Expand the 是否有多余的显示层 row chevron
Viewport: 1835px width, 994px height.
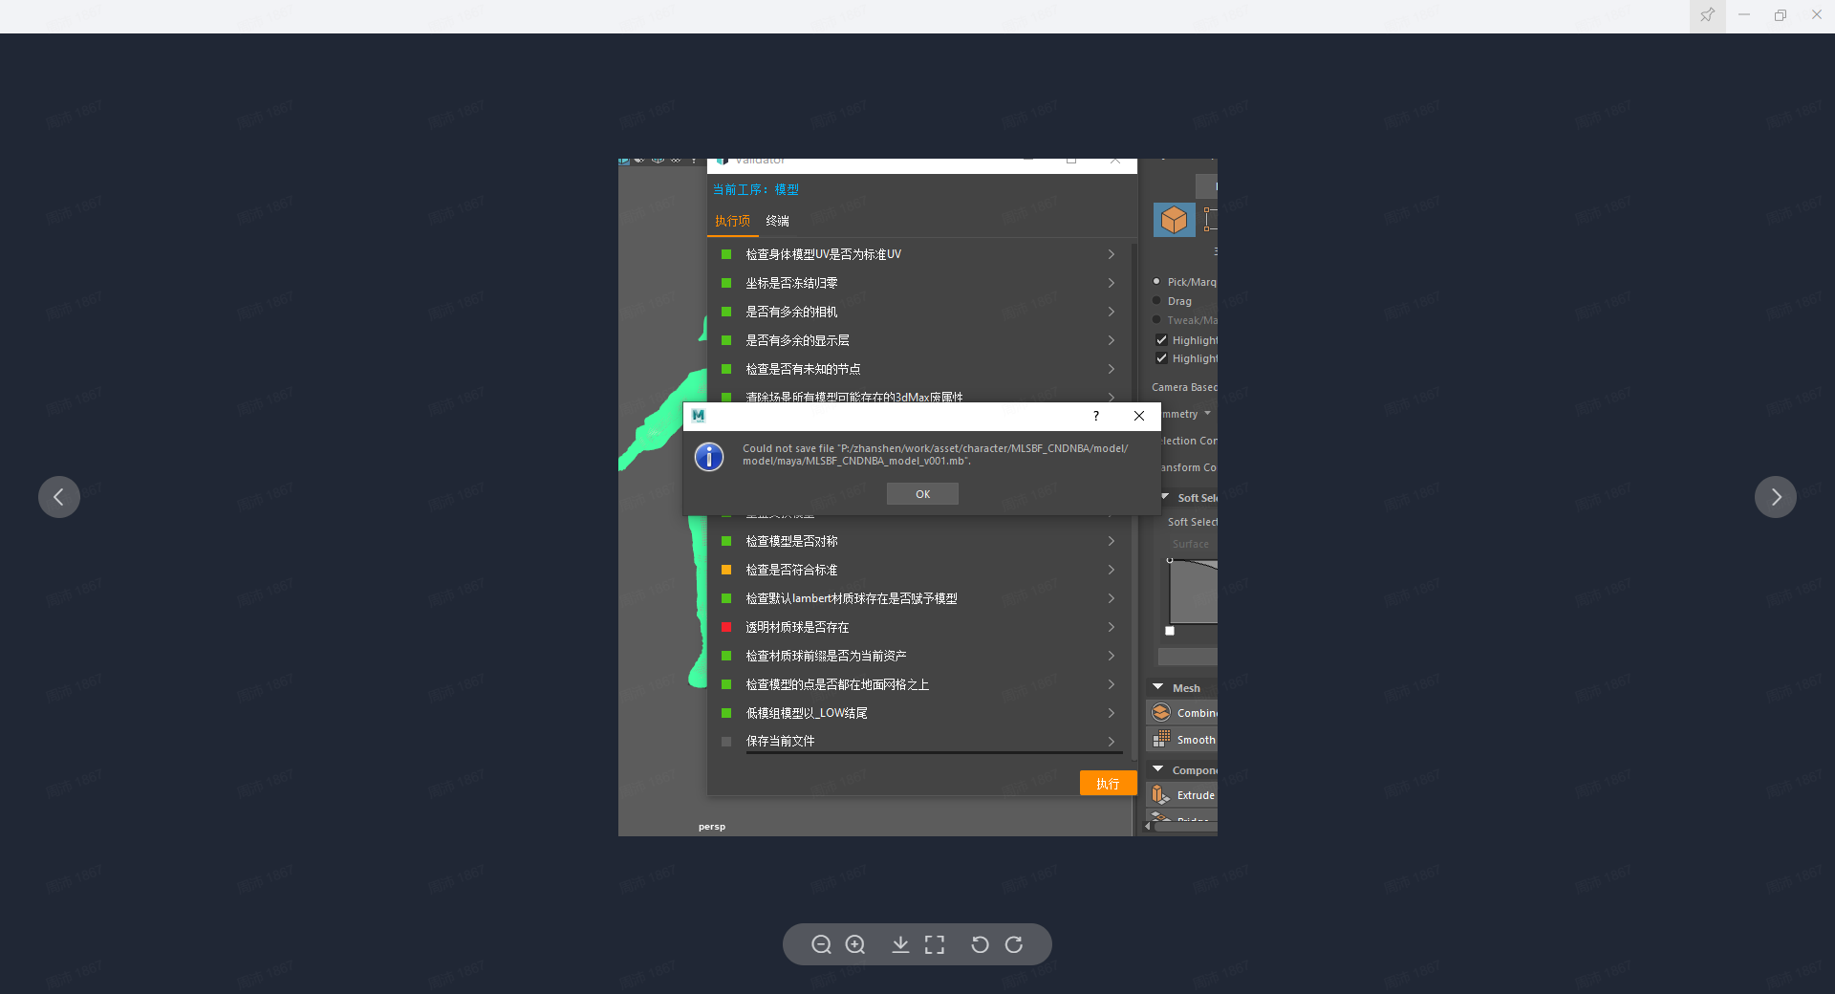1112,340
